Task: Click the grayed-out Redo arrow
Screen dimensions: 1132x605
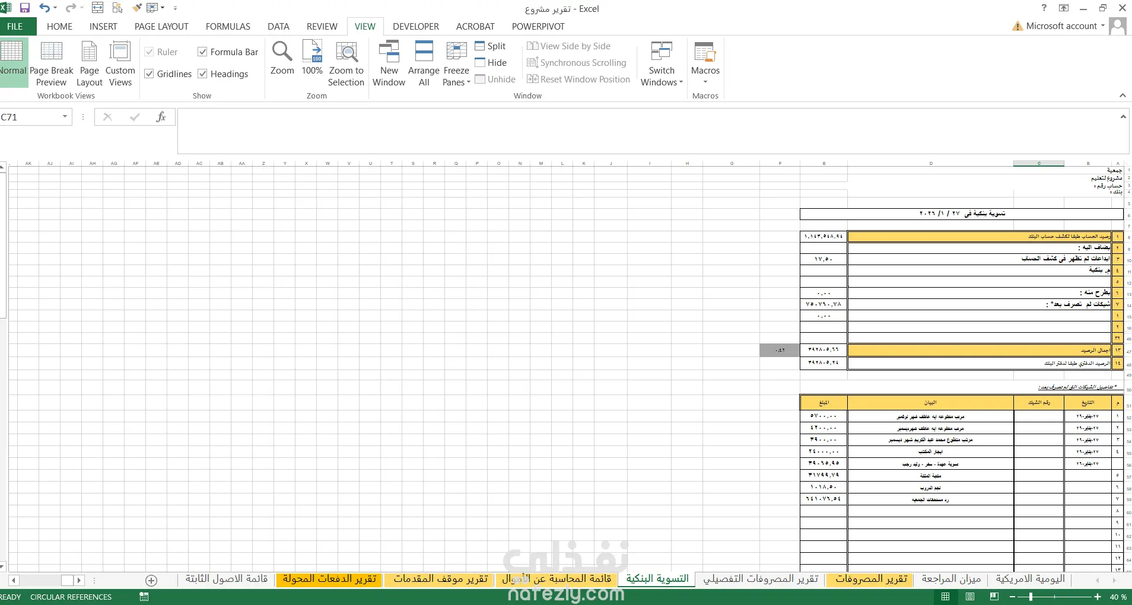Action: click(70, 8)
